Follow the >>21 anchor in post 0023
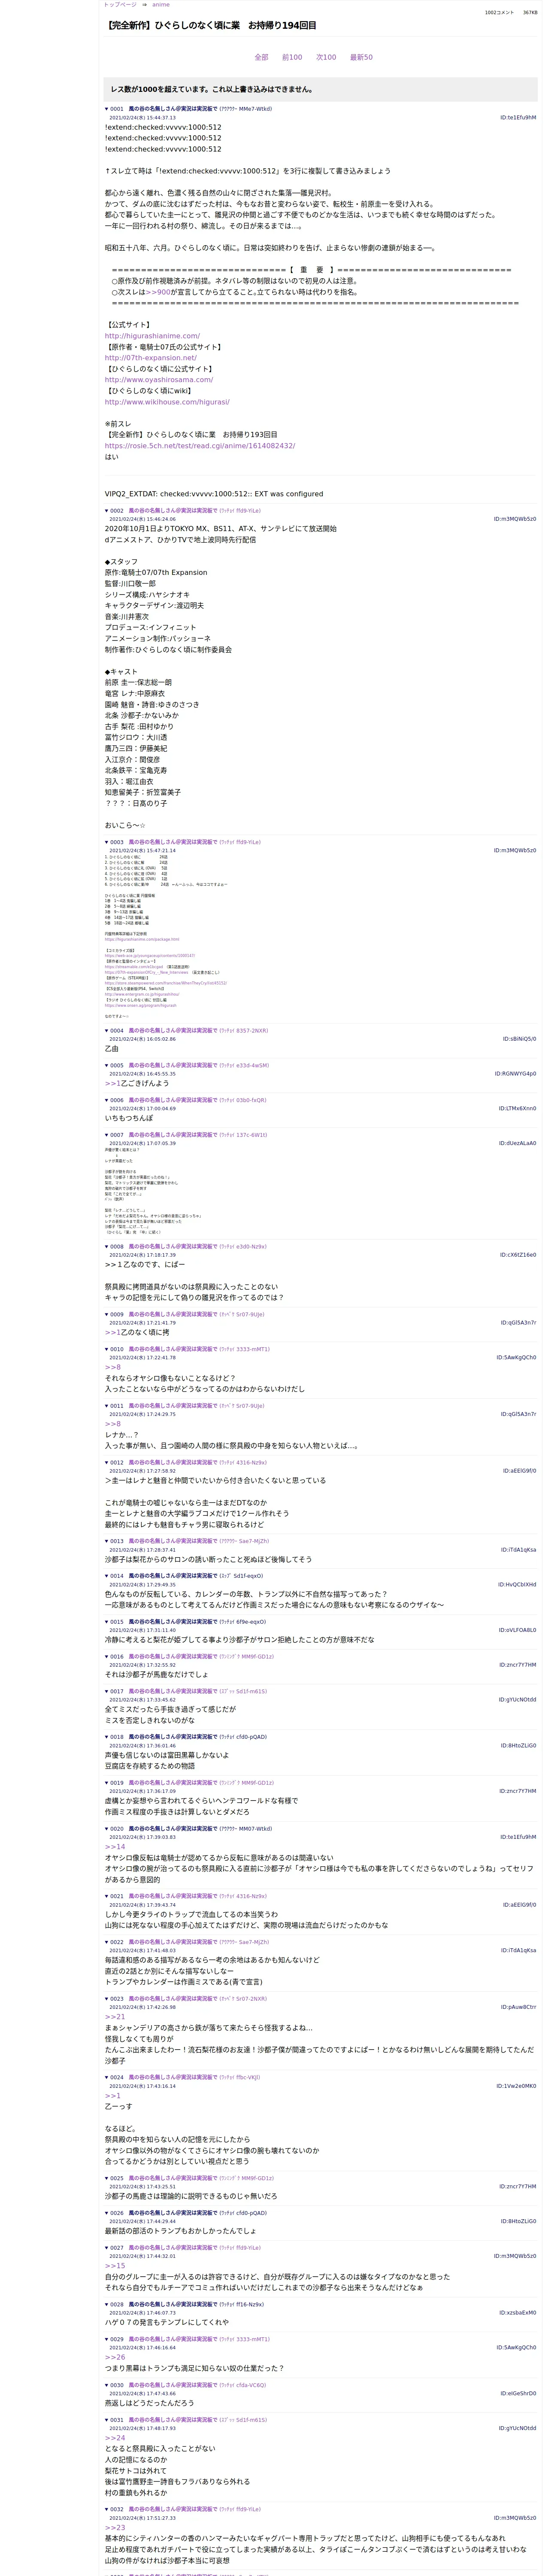The height and width of the screenshot is (2576, 551). pos(115,2017)
